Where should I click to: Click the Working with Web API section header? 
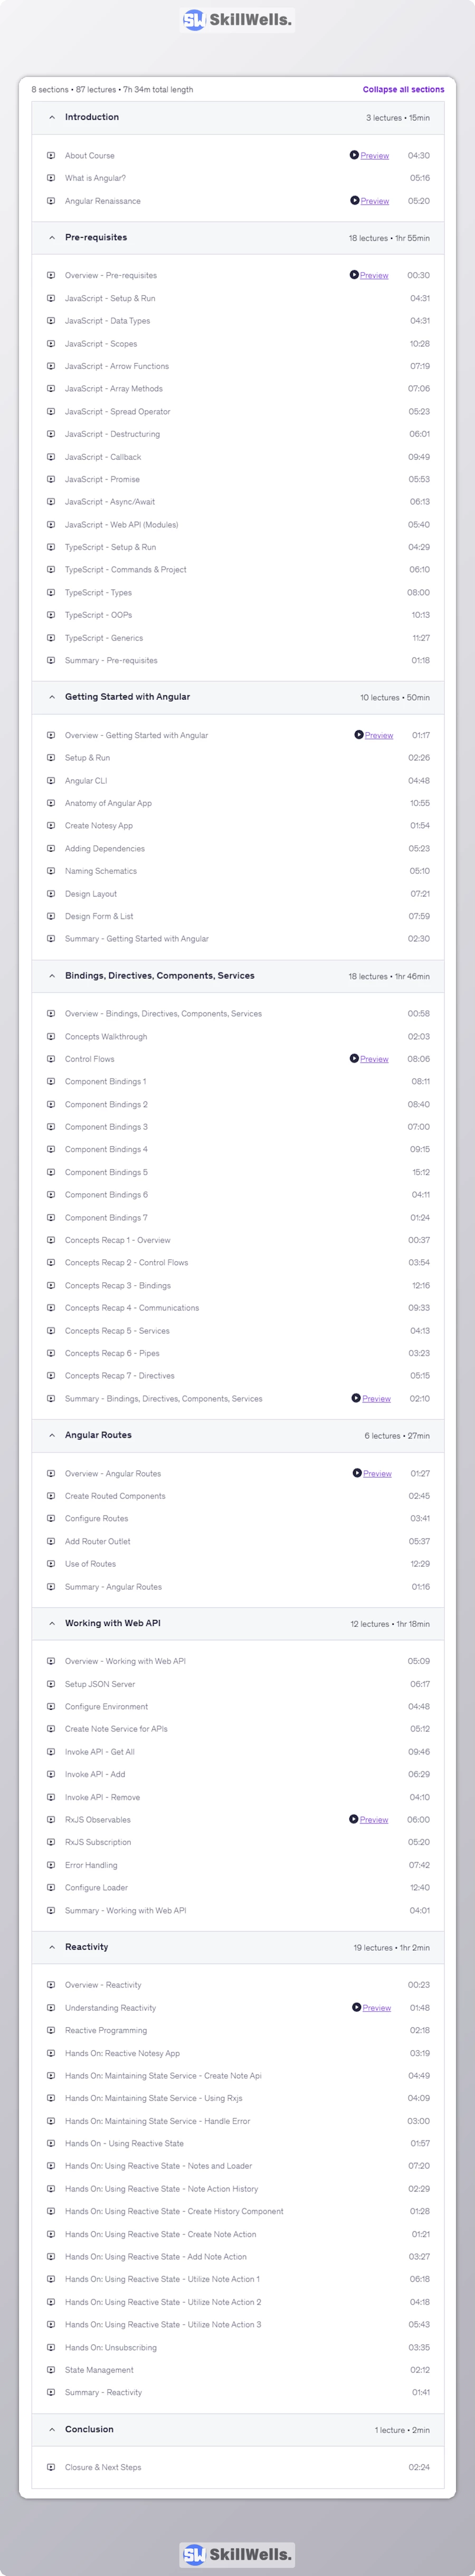pyautogui.click(x=112, y=1623)
